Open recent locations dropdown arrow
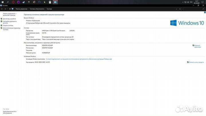 point(8,9)
